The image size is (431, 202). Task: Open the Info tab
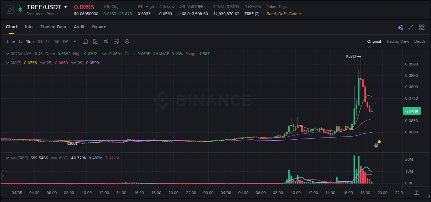pyautogui.click(x=29, y=27)
